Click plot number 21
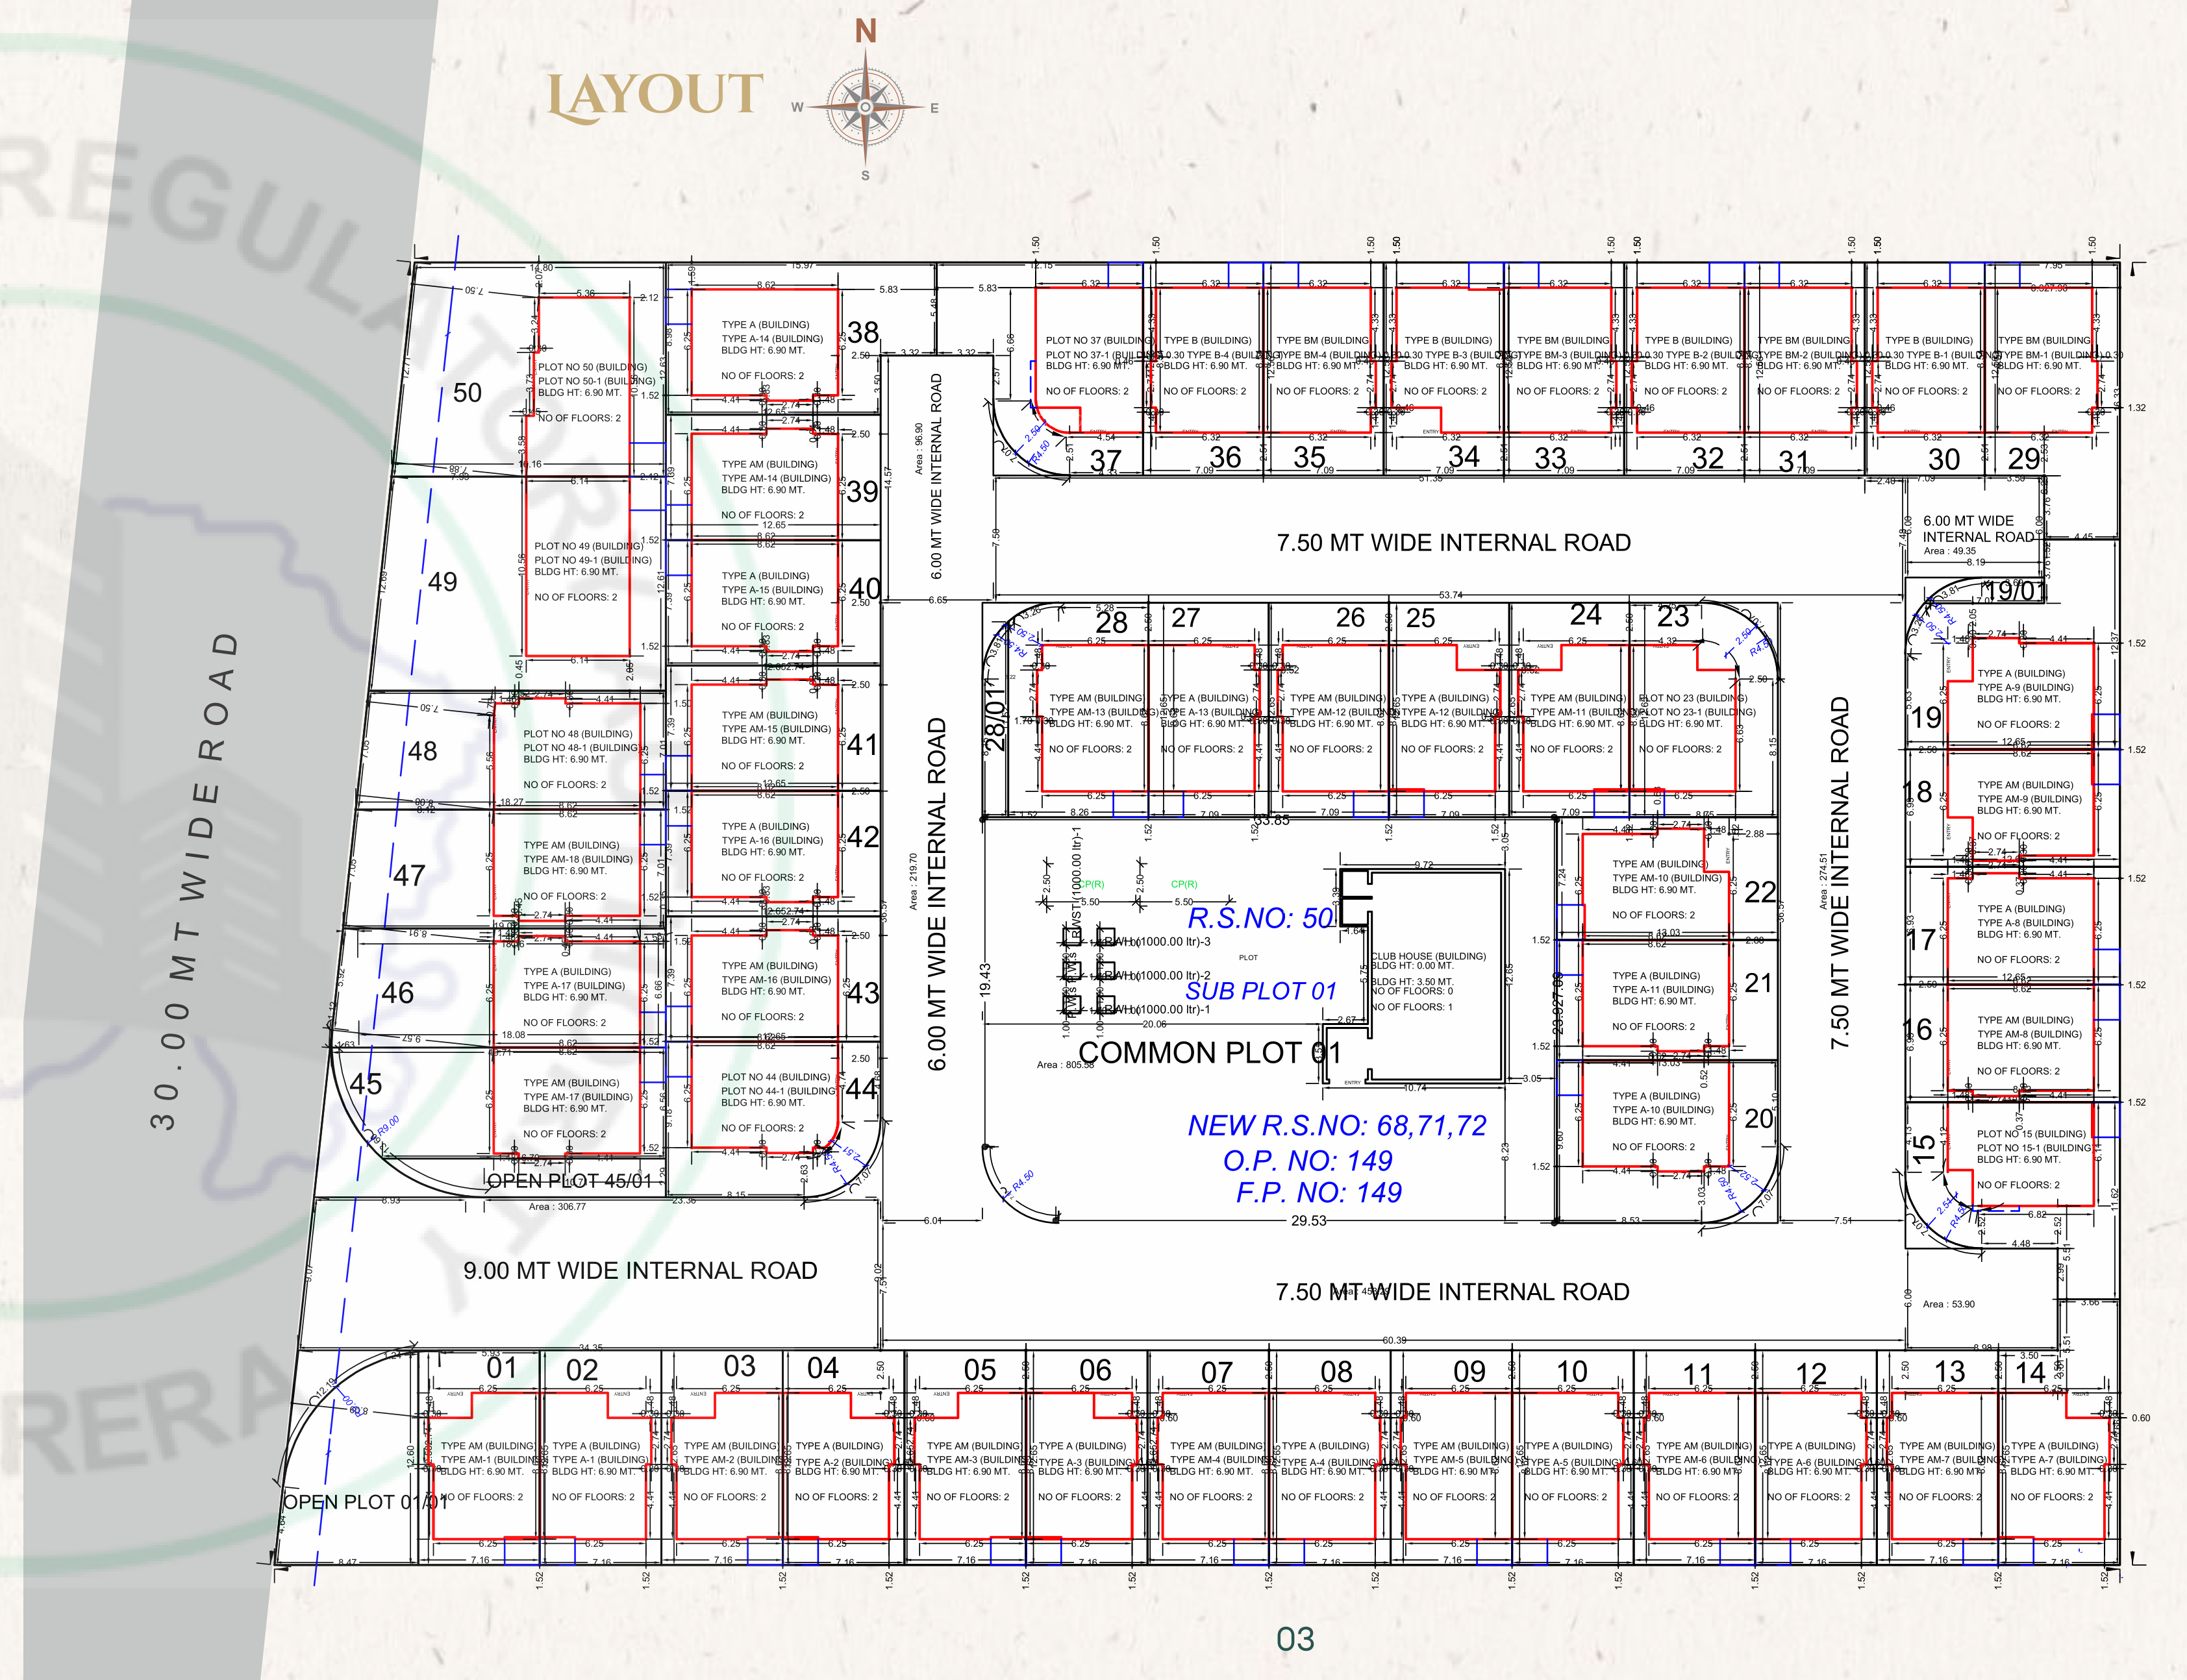 (x=1758, y=983)
